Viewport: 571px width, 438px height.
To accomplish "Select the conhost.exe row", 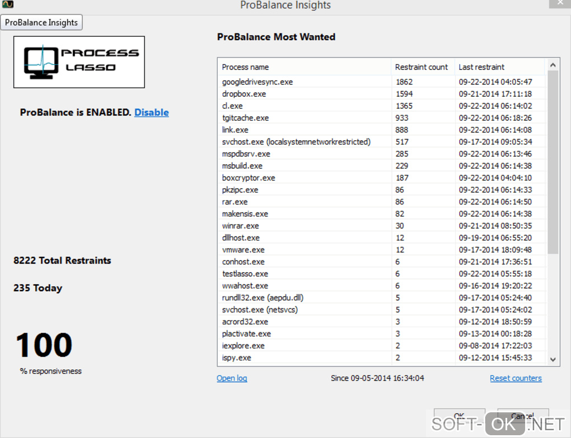I will 382,261.
